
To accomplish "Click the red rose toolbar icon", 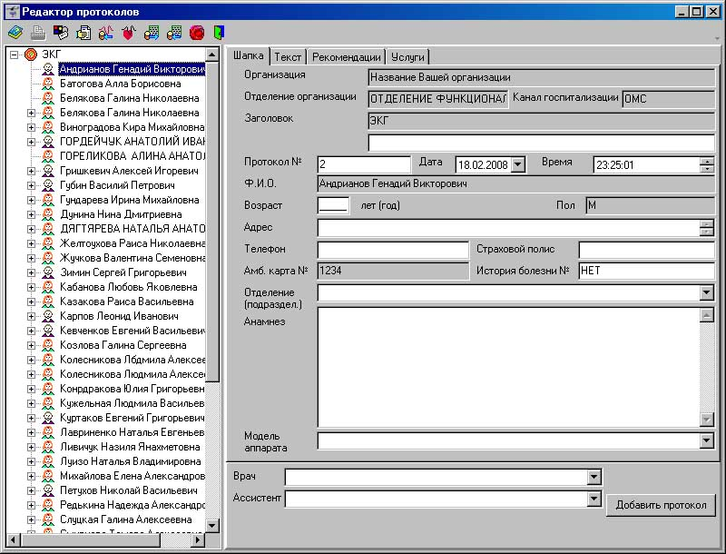I will click(x=196, y=33).
